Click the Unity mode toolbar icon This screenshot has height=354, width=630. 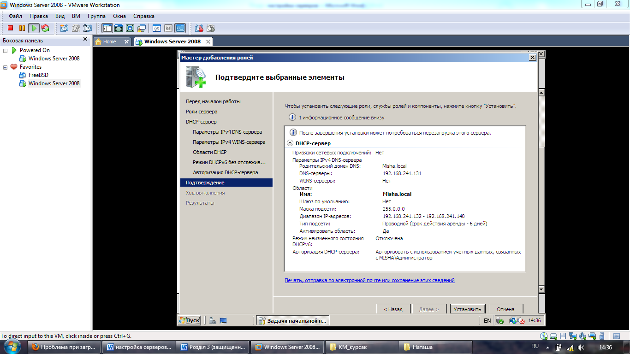[142, 28]
